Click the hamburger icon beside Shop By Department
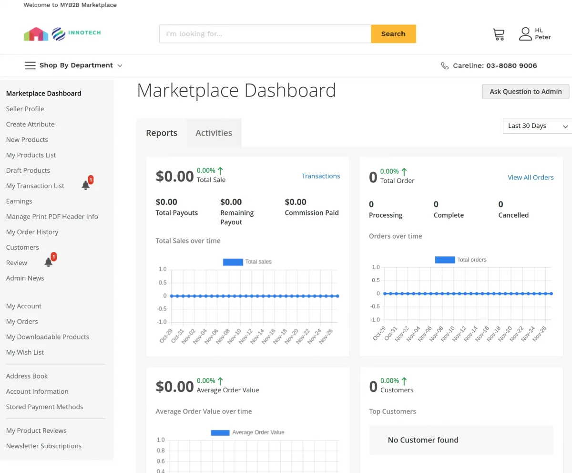 click(30, 65)
